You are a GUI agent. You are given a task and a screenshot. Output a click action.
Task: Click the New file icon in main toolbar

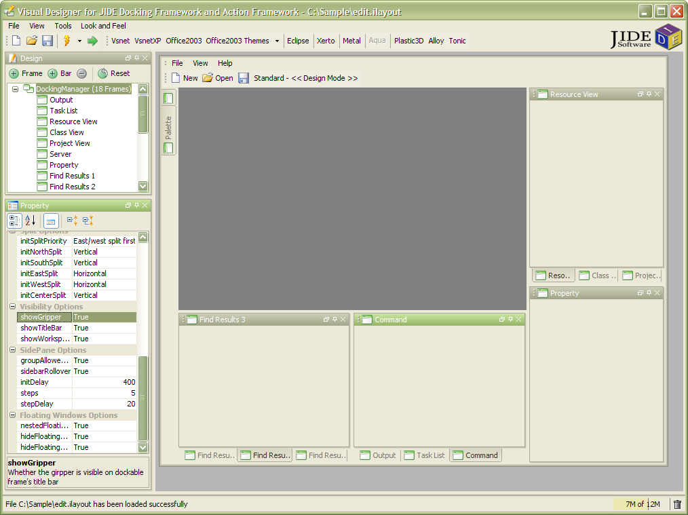pos(16,41)
